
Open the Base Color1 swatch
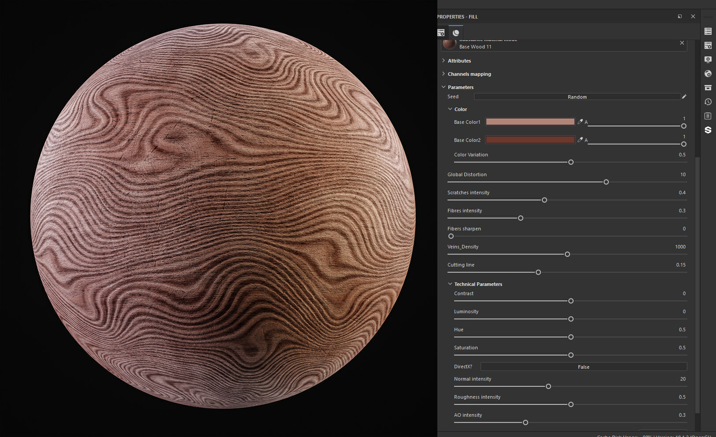tap(530, 122)
